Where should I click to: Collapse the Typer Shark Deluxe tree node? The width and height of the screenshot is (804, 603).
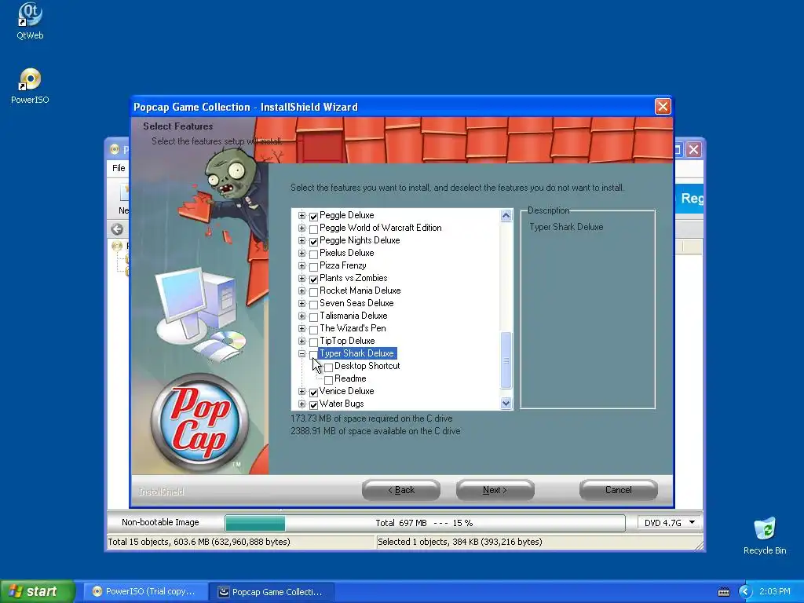click(302, 354)
